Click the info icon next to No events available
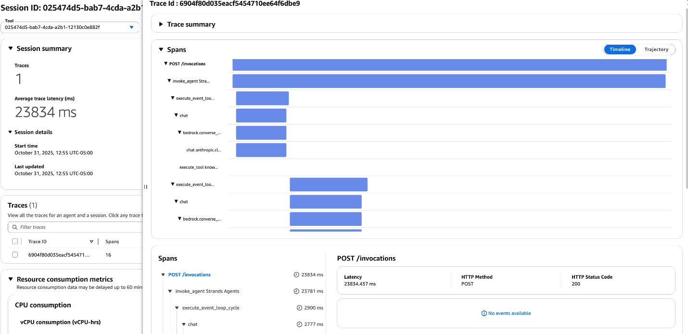Viewport: 688px width, 334px height. click(484, 313)
